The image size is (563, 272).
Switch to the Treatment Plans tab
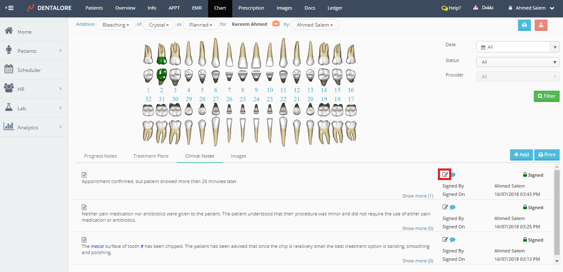coord(151,156)
